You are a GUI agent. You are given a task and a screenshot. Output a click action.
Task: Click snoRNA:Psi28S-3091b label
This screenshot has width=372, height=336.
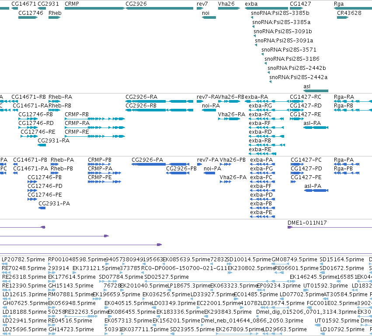[x=283, y=31]
